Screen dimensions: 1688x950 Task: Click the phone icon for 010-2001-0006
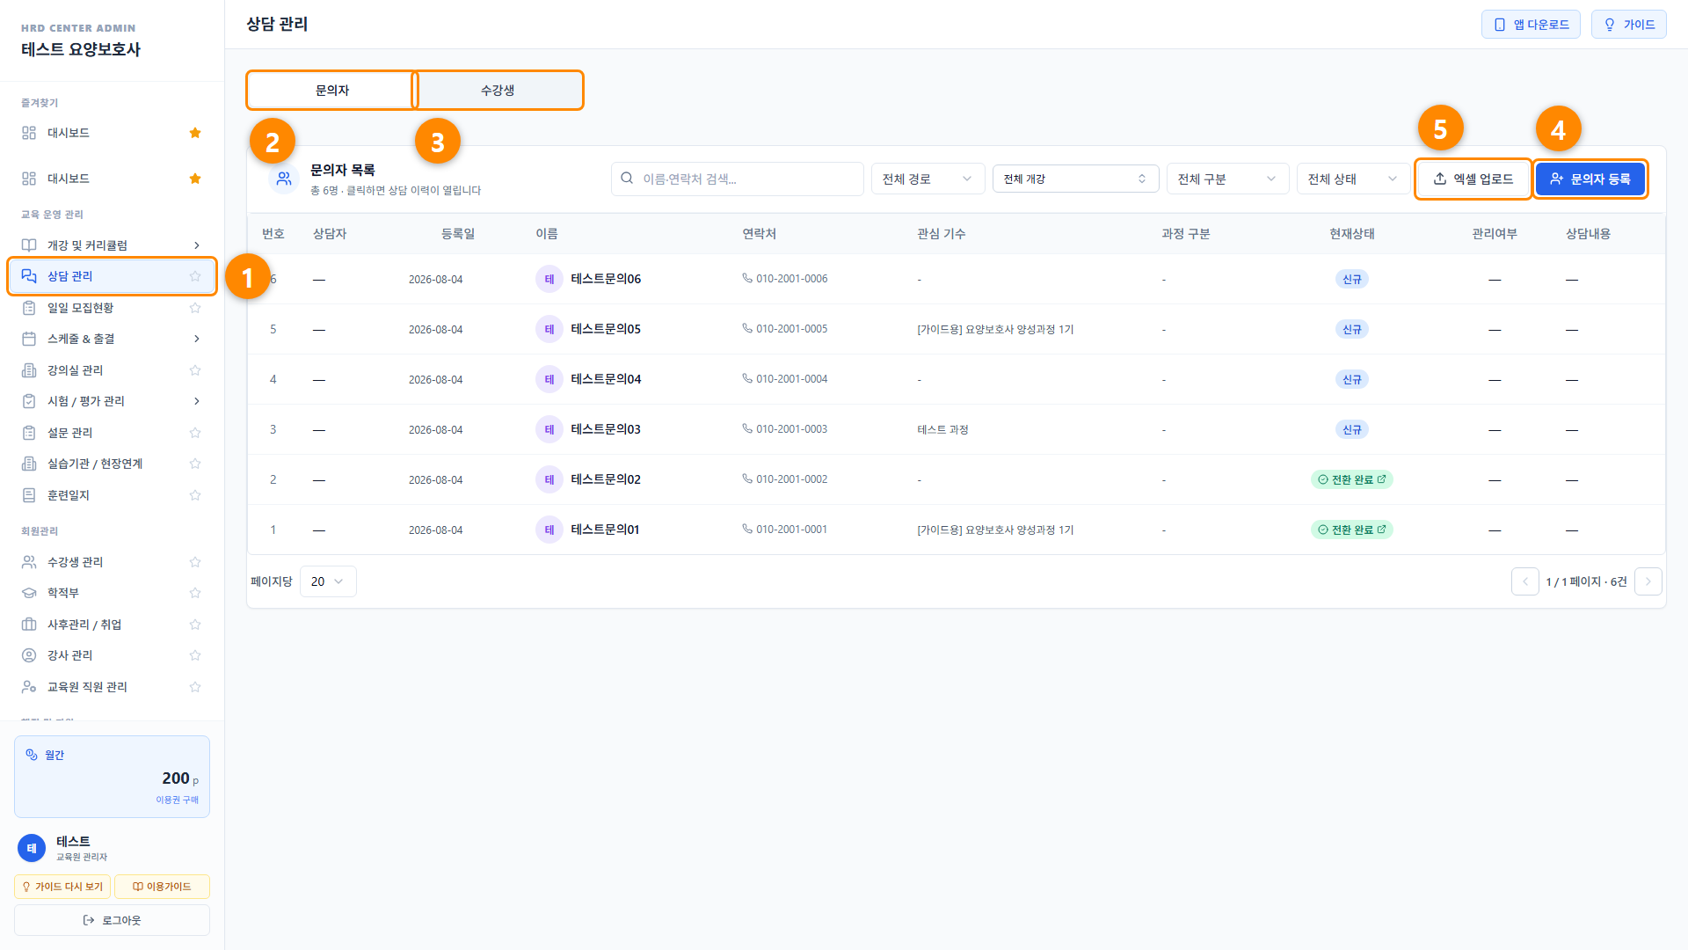(747, 278)
